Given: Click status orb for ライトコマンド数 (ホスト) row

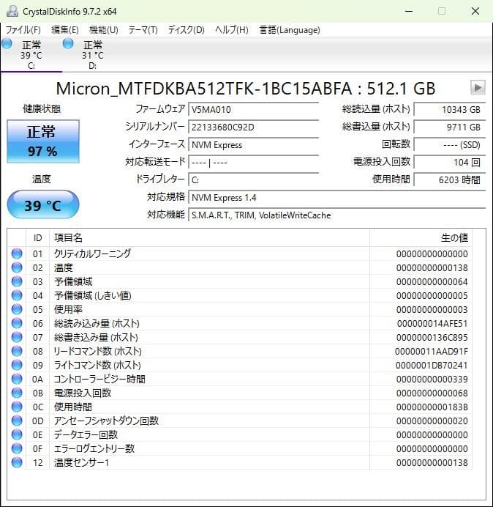Looking at the screenshot, I should point(17,365).
